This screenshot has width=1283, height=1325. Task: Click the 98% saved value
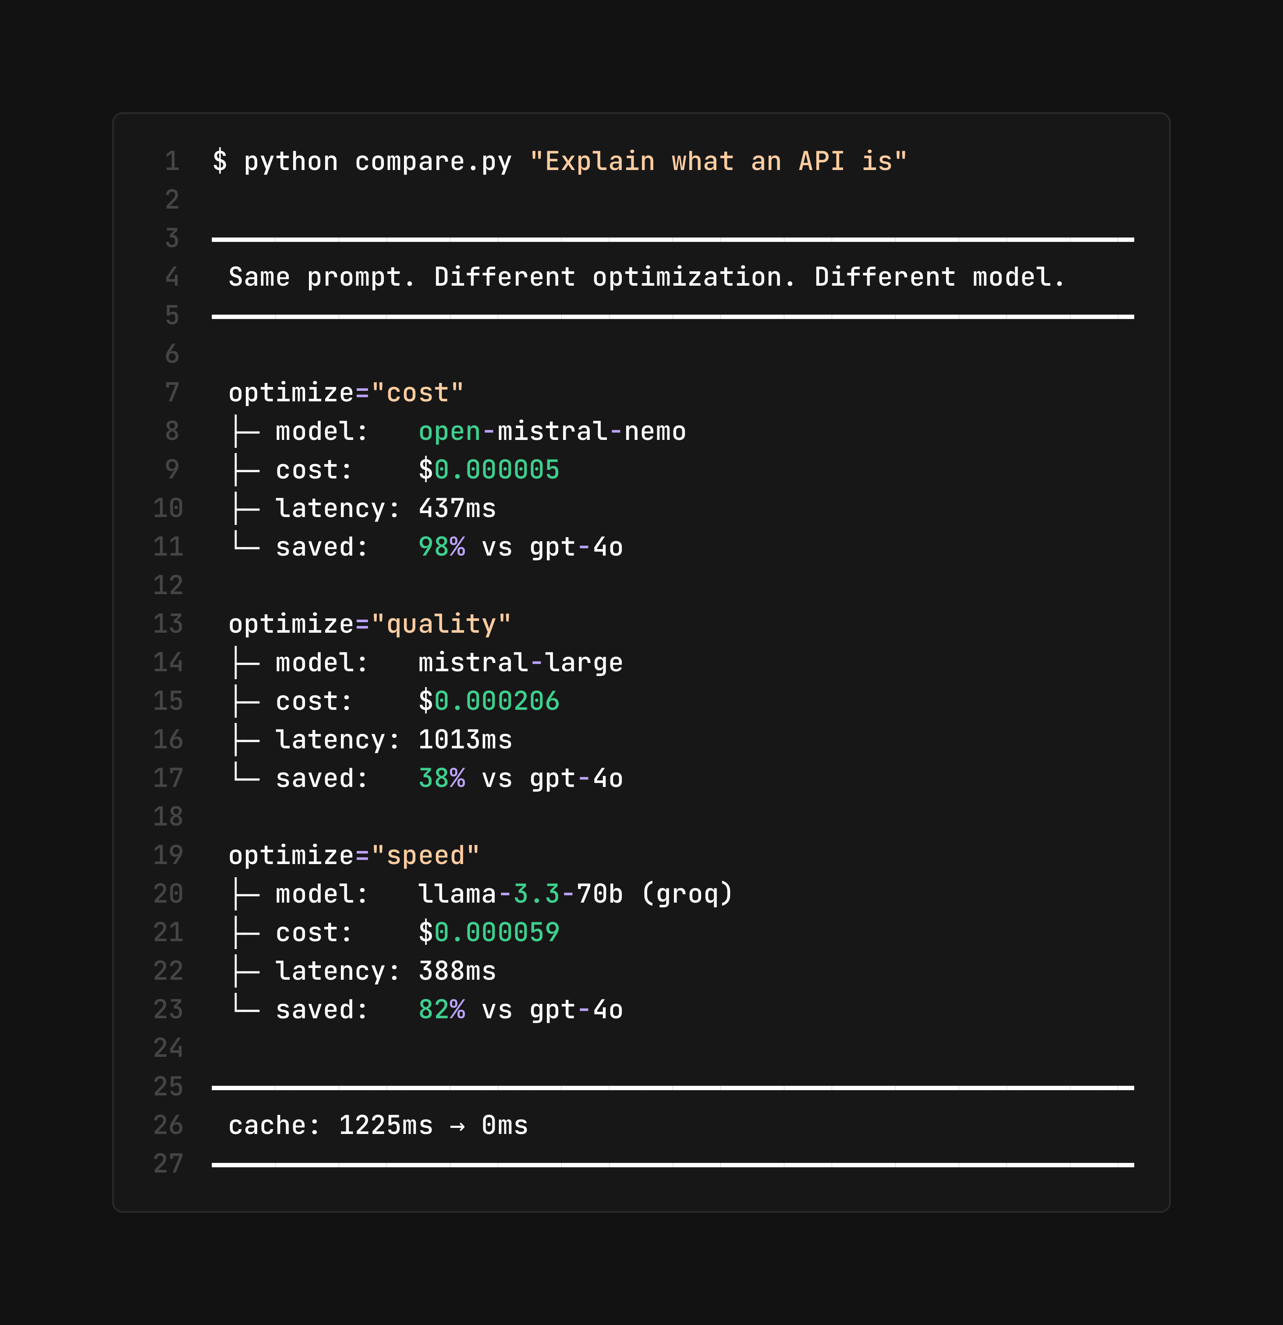coord(441,547)
